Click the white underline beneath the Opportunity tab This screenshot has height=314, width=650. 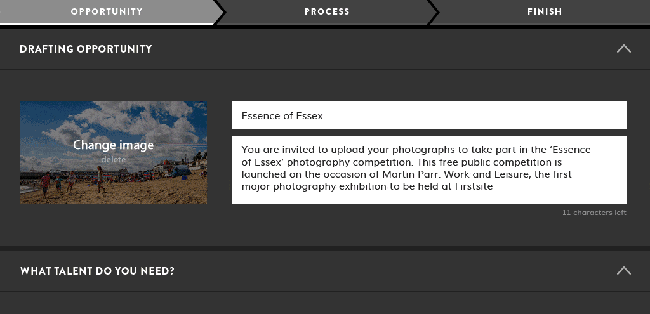[107, 24]
